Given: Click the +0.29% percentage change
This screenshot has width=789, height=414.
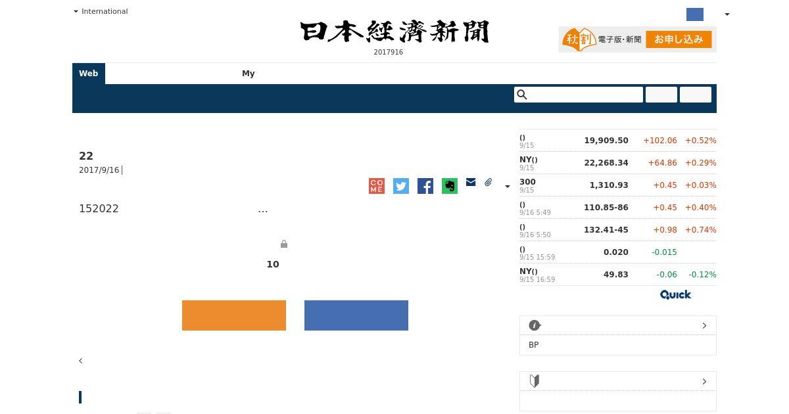Looking at the screenshot, I should [701, 163].
